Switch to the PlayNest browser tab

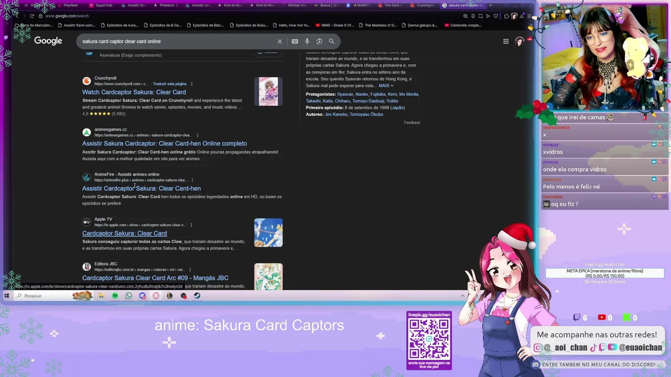70,5
